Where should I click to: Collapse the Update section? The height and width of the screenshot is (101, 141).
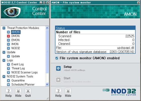point(4,52)
